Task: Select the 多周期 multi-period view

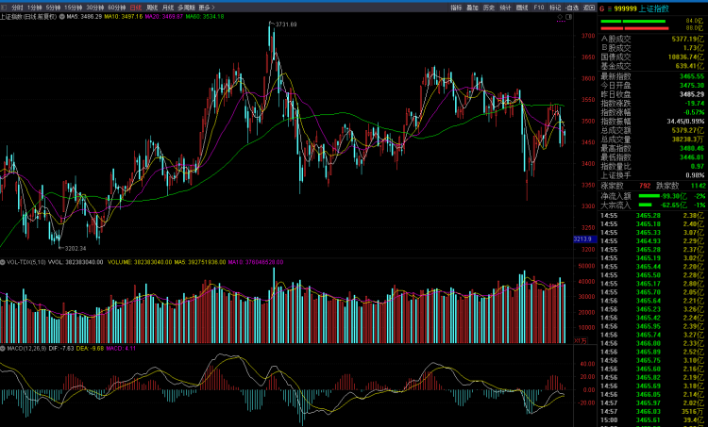Action: (x=186, y=8)
